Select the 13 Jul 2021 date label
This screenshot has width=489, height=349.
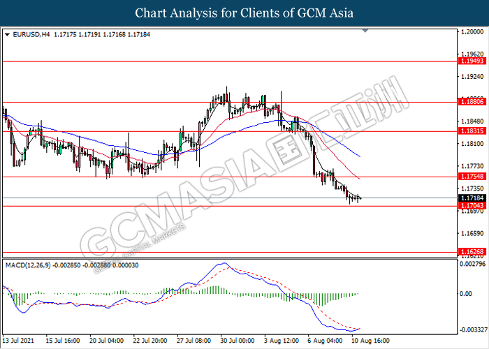tap(19, 342)
